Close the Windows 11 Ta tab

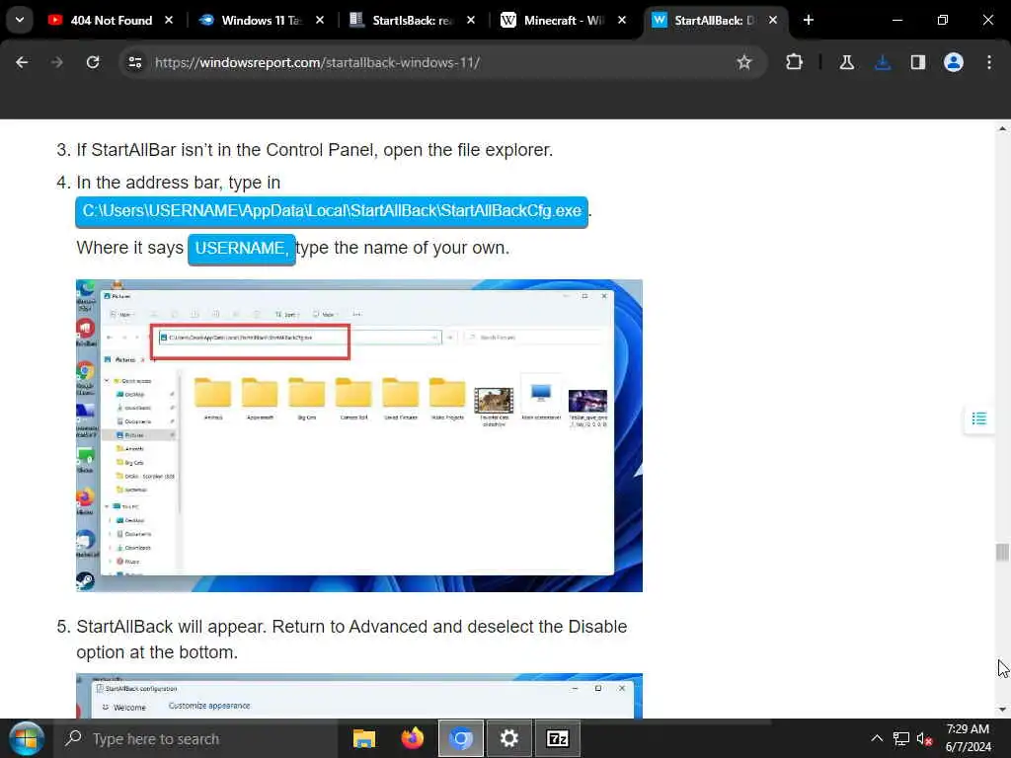[320, 20]
